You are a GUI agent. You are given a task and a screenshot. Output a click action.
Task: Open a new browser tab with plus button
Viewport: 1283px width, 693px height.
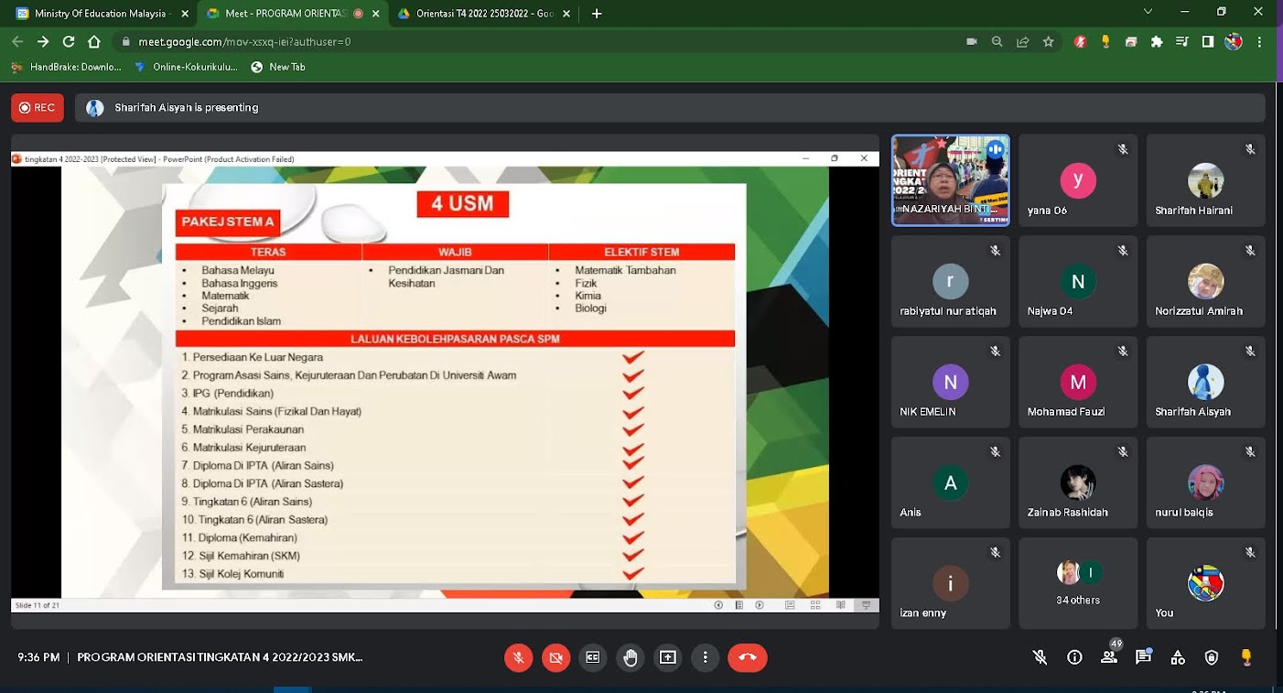[x=597, y=14]
